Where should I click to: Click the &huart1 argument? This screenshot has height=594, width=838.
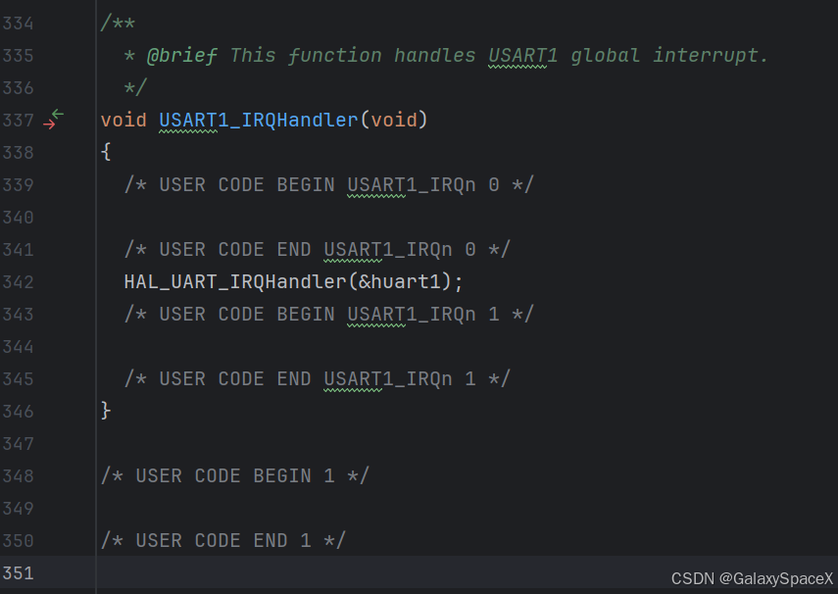point(399,281)
